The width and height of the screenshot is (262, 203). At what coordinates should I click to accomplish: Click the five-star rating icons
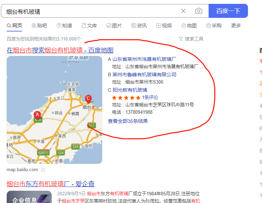[126, 98]
